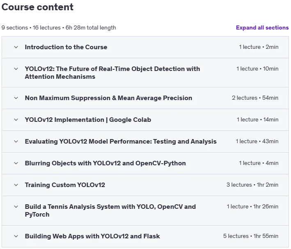Expand chevron beside YOLOv12 Future of Real-Time section
The image size is (291, 249).
click(16, 69)
